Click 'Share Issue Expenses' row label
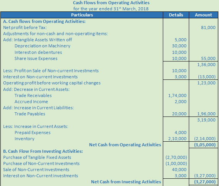The image size is (219, 186). point(36,58)
